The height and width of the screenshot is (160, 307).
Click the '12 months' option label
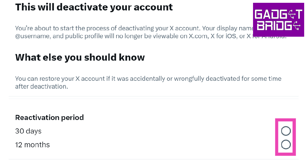(32, 145)
